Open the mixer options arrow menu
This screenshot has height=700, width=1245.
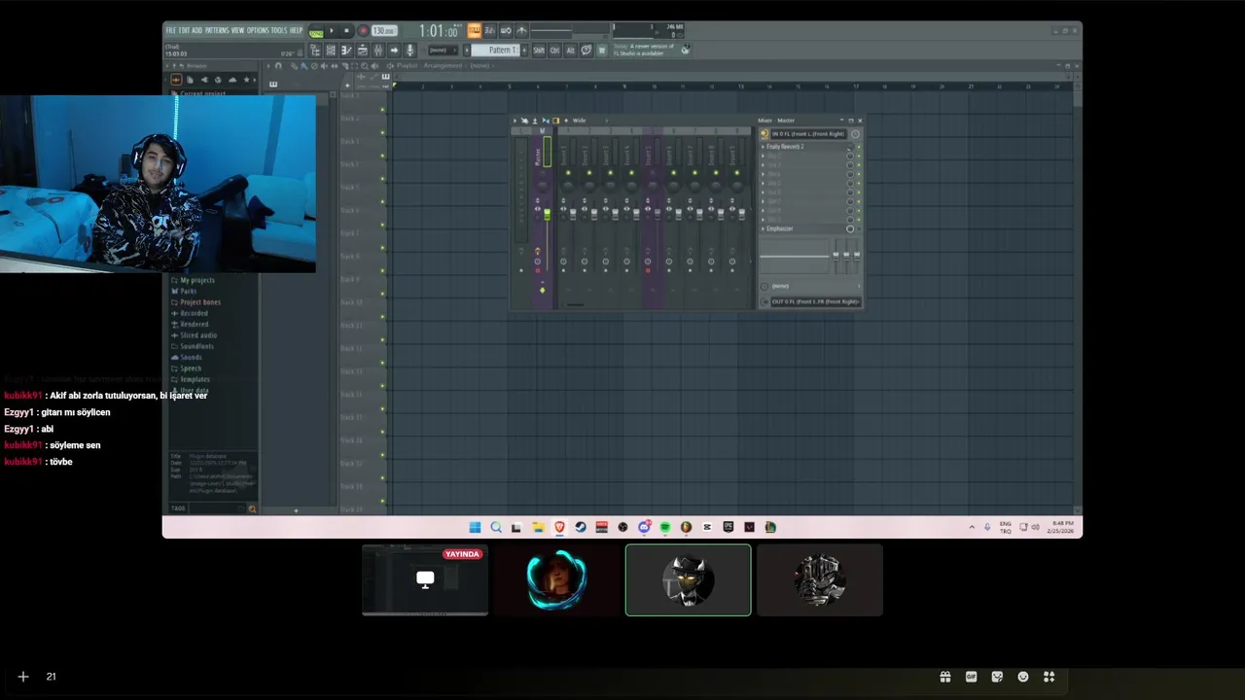(x=515, y=121)
